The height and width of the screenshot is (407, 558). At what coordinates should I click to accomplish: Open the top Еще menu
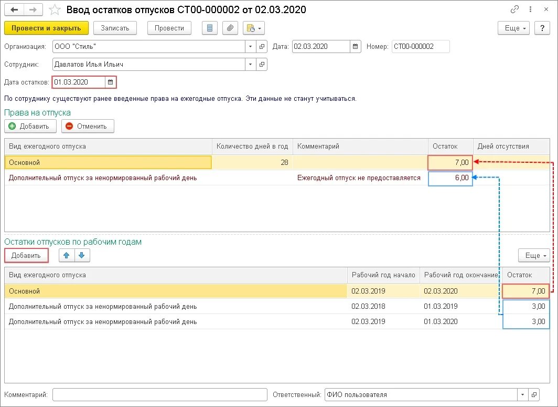point(513,28)
